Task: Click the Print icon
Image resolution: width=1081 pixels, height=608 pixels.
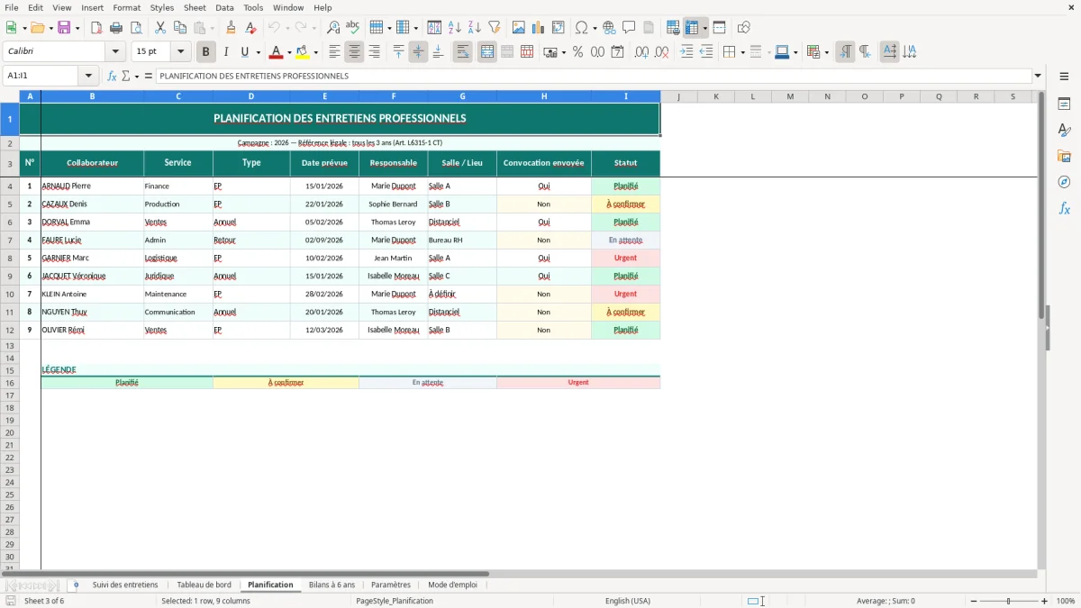Action: [x=116, y=28]
